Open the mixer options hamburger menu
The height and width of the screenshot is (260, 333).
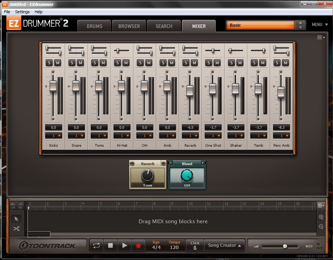pyautogui.click(x=321, y=37)
